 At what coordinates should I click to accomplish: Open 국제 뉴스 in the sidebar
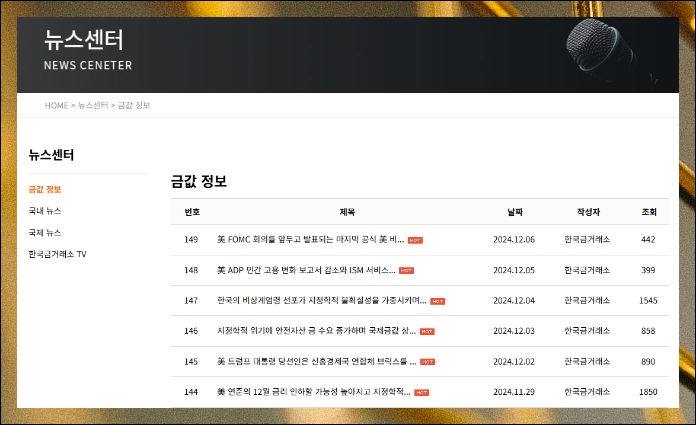[x=45, y=232]
